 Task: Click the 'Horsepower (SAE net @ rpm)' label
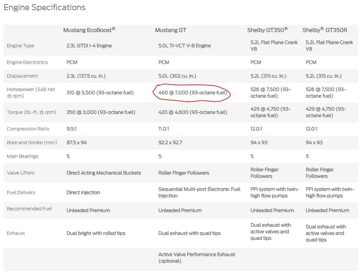(31, 93)
